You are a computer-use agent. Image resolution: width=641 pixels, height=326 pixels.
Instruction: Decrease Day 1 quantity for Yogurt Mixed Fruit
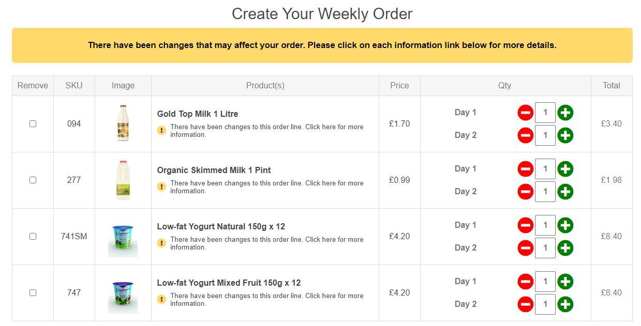[x=525, y=282]
